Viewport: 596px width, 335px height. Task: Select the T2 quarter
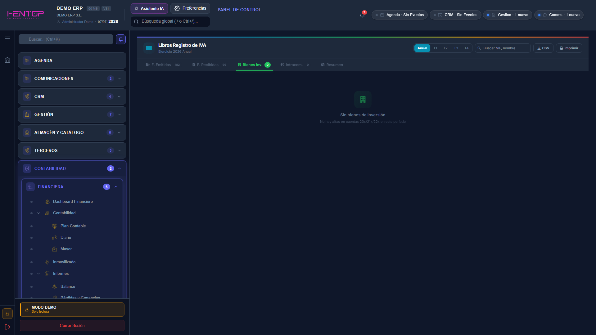pos(445,48)
